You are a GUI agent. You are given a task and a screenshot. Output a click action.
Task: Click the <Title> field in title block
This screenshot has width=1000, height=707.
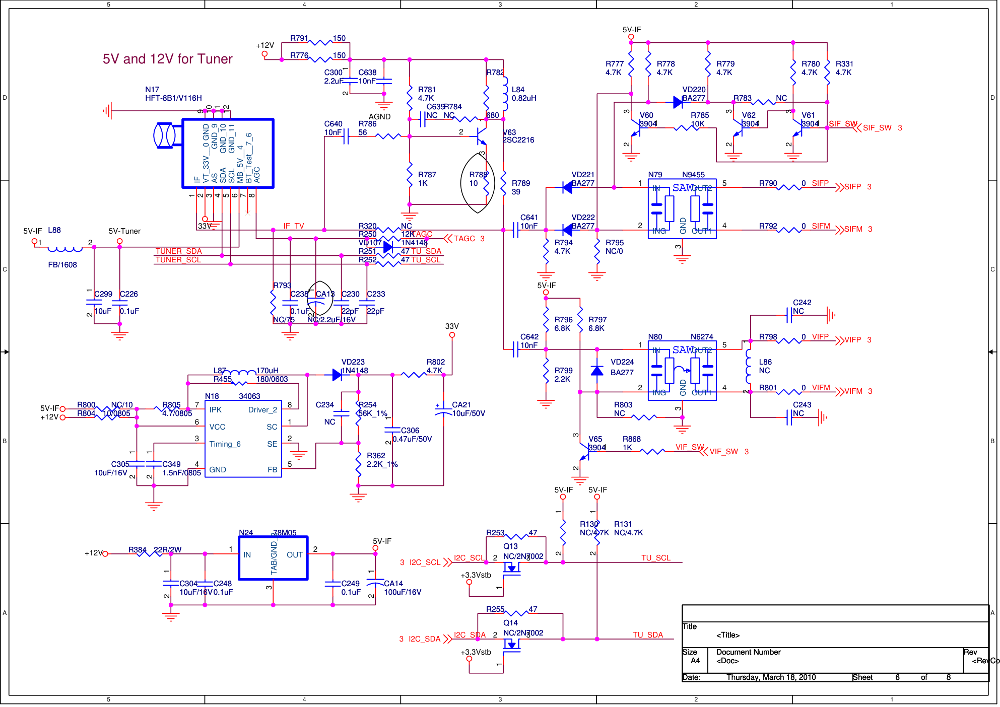(728, 635)
